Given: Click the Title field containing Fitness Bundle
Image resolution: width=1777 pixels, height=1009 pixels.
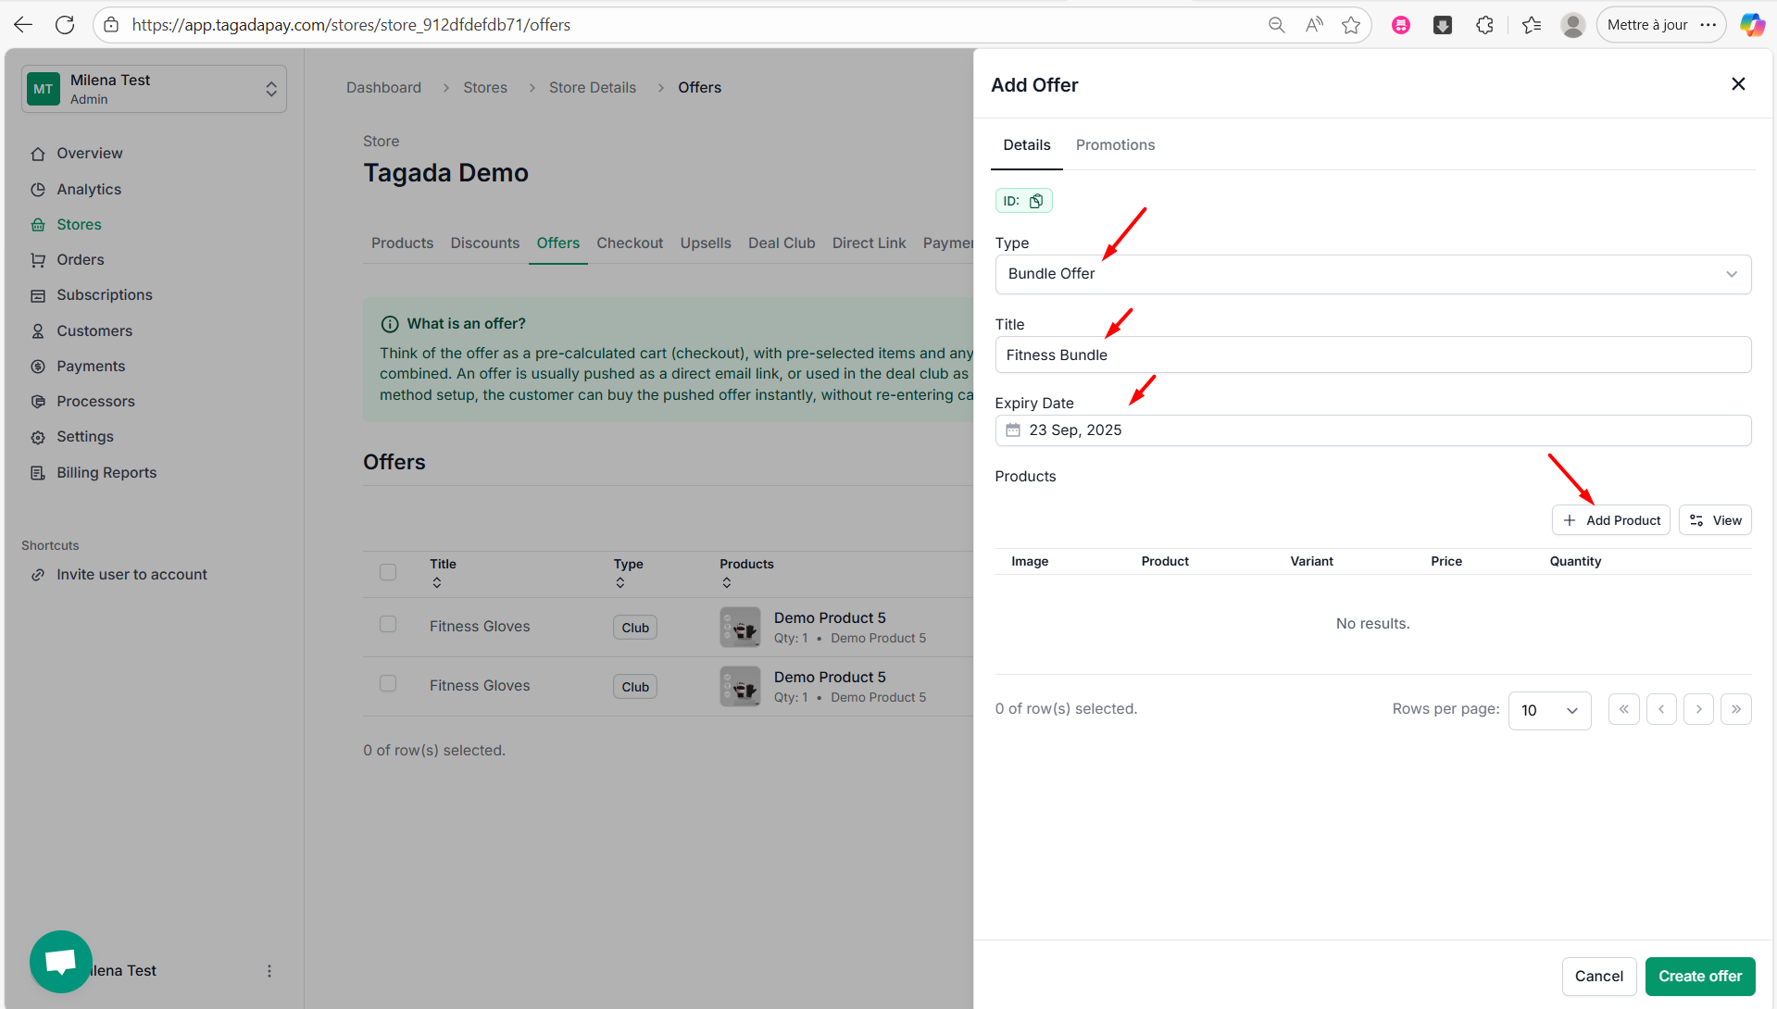Looking at the screenshot, I should click(x=1372, y=355).
